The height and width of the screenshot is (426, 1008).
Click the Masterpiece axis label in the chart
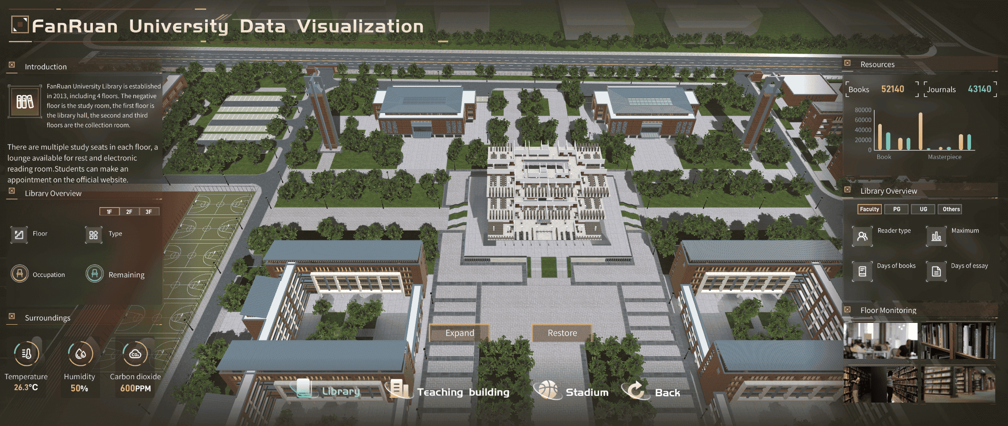click(x=944, y=157)
